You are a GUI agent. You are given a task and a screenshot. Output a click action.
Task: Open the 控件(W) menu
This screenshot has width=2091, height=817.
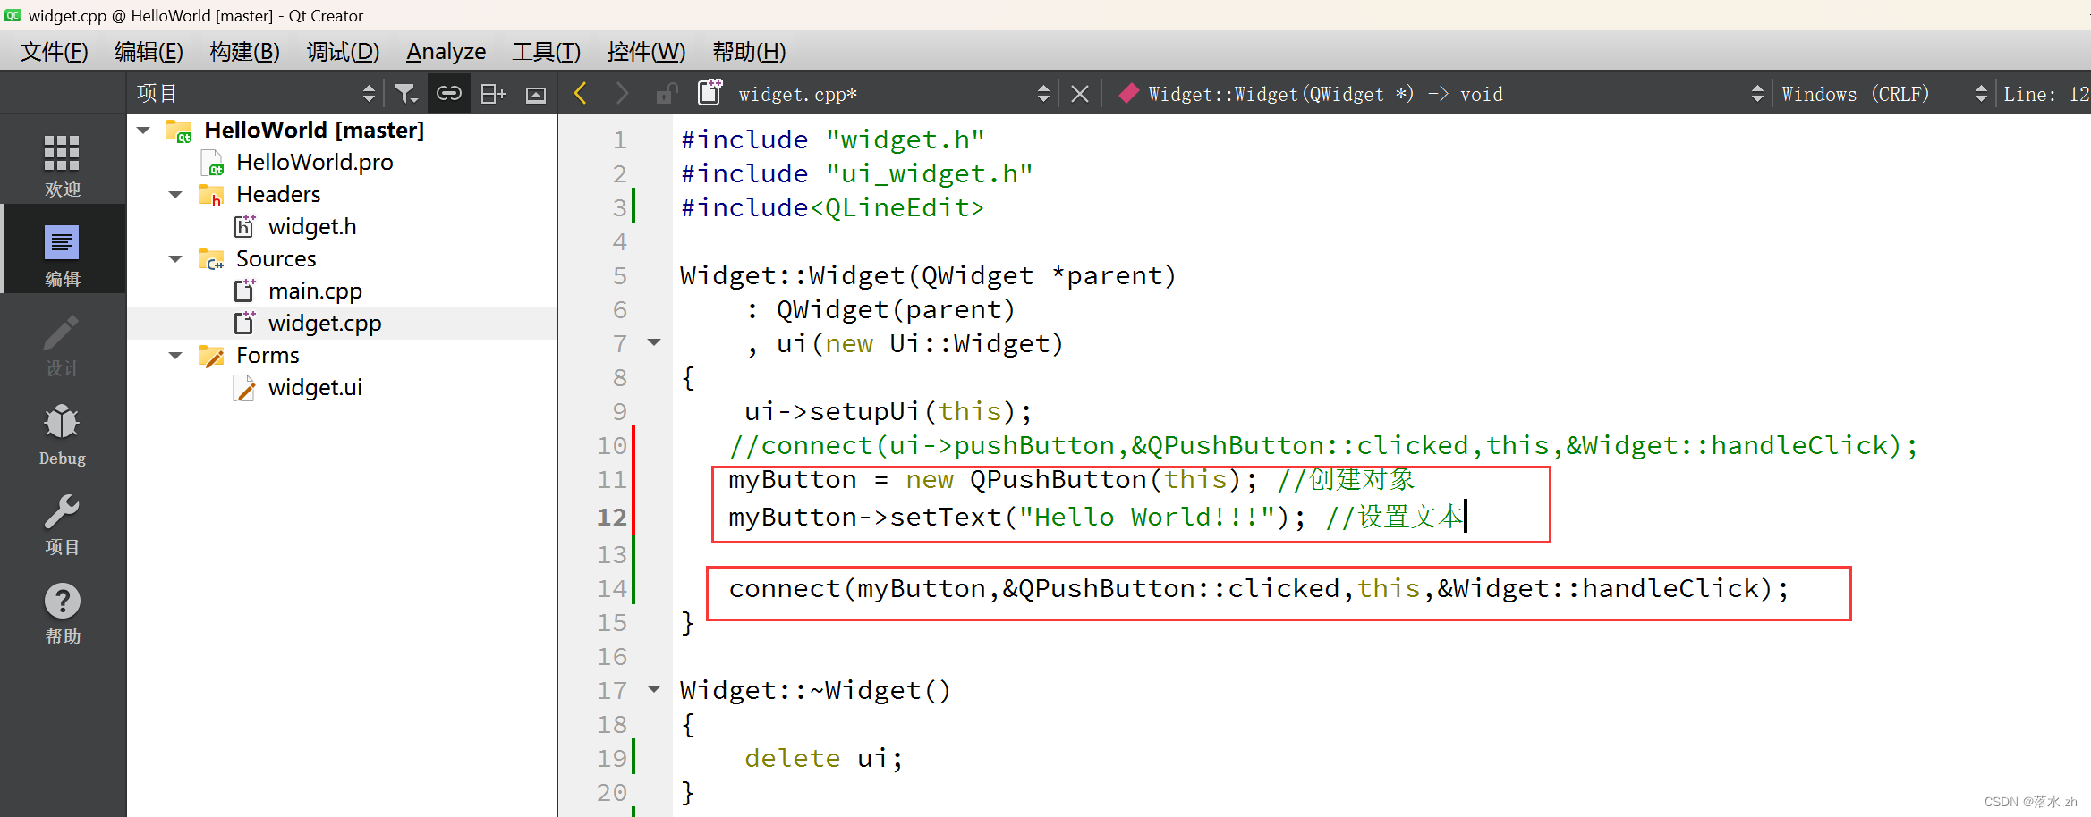coord(646,52)
